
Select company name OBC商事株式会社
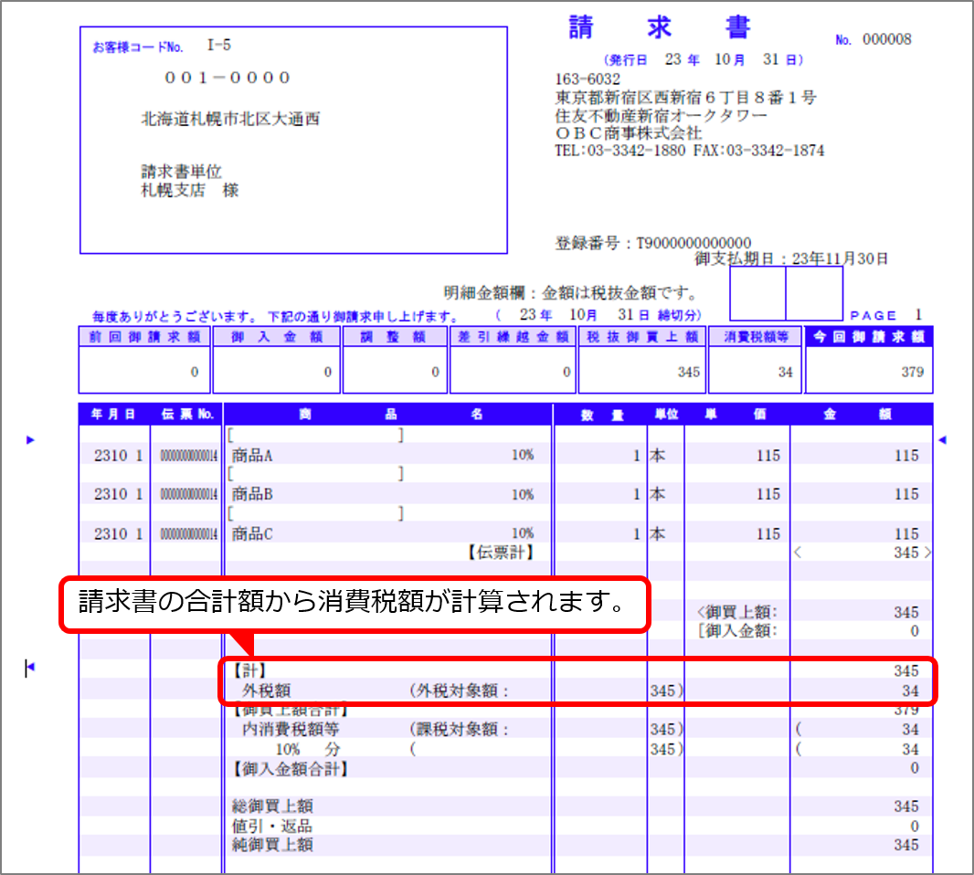628,133
